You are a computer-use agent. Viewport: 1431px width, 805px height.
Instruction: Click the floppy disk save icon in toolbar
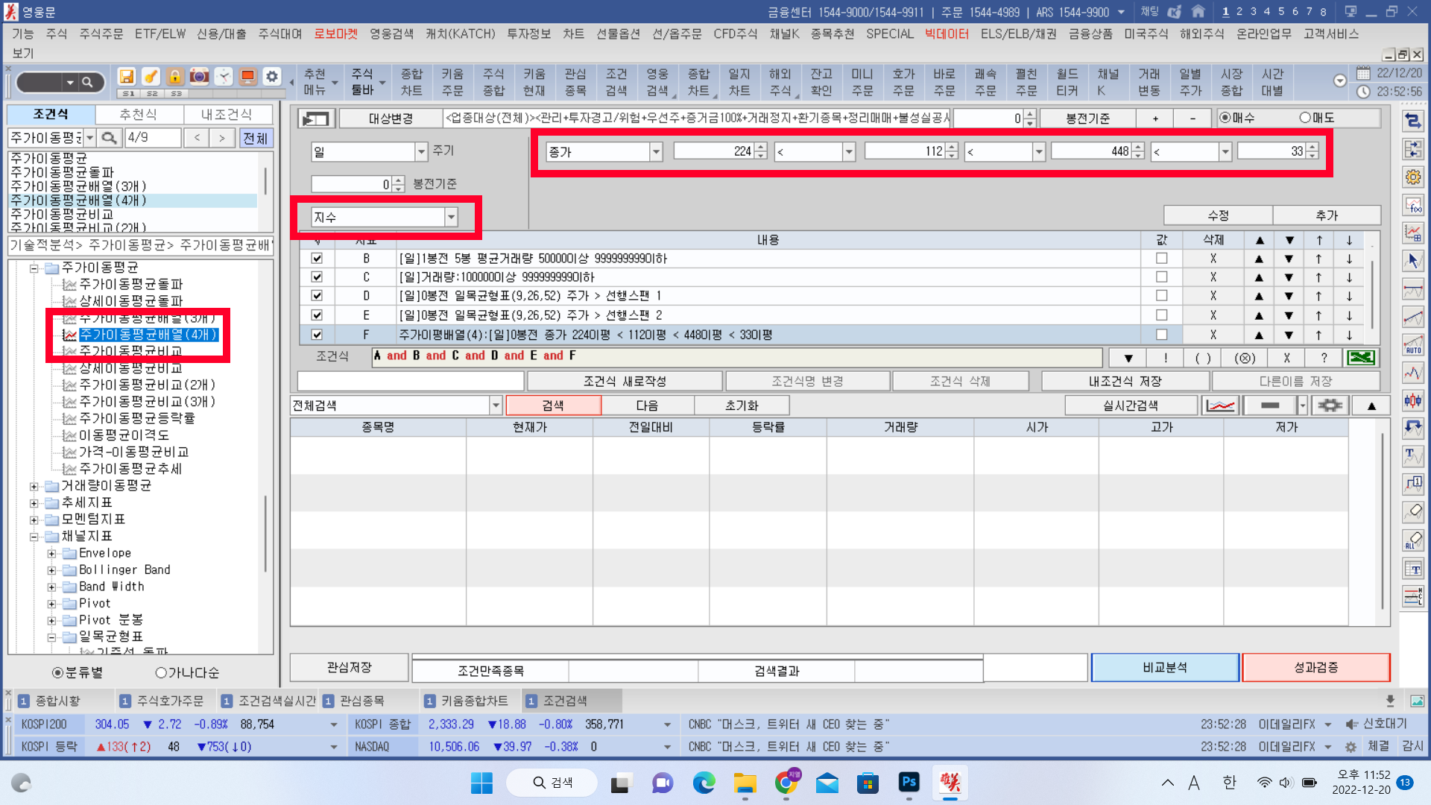click(x=127, y=77)
